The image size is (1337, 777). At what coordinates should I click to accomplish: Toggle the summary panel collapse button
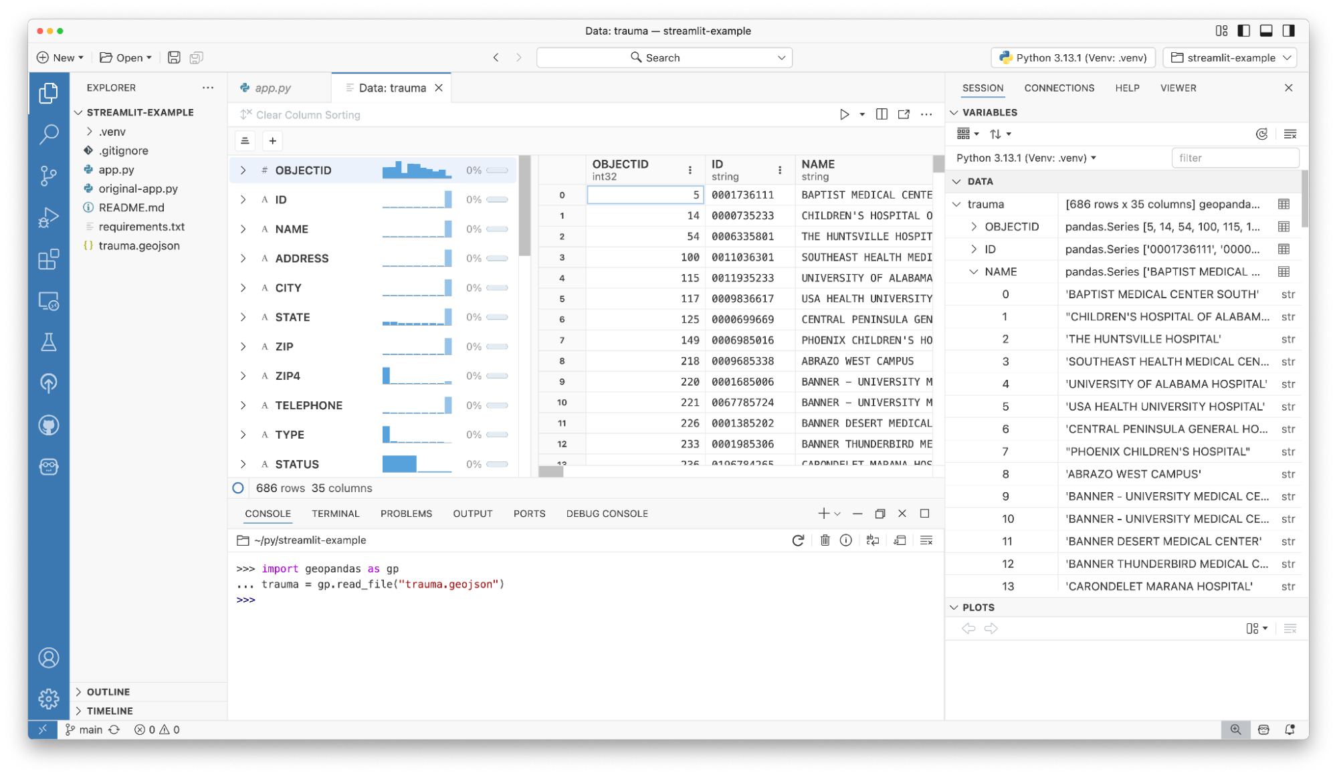coord(245,141)
